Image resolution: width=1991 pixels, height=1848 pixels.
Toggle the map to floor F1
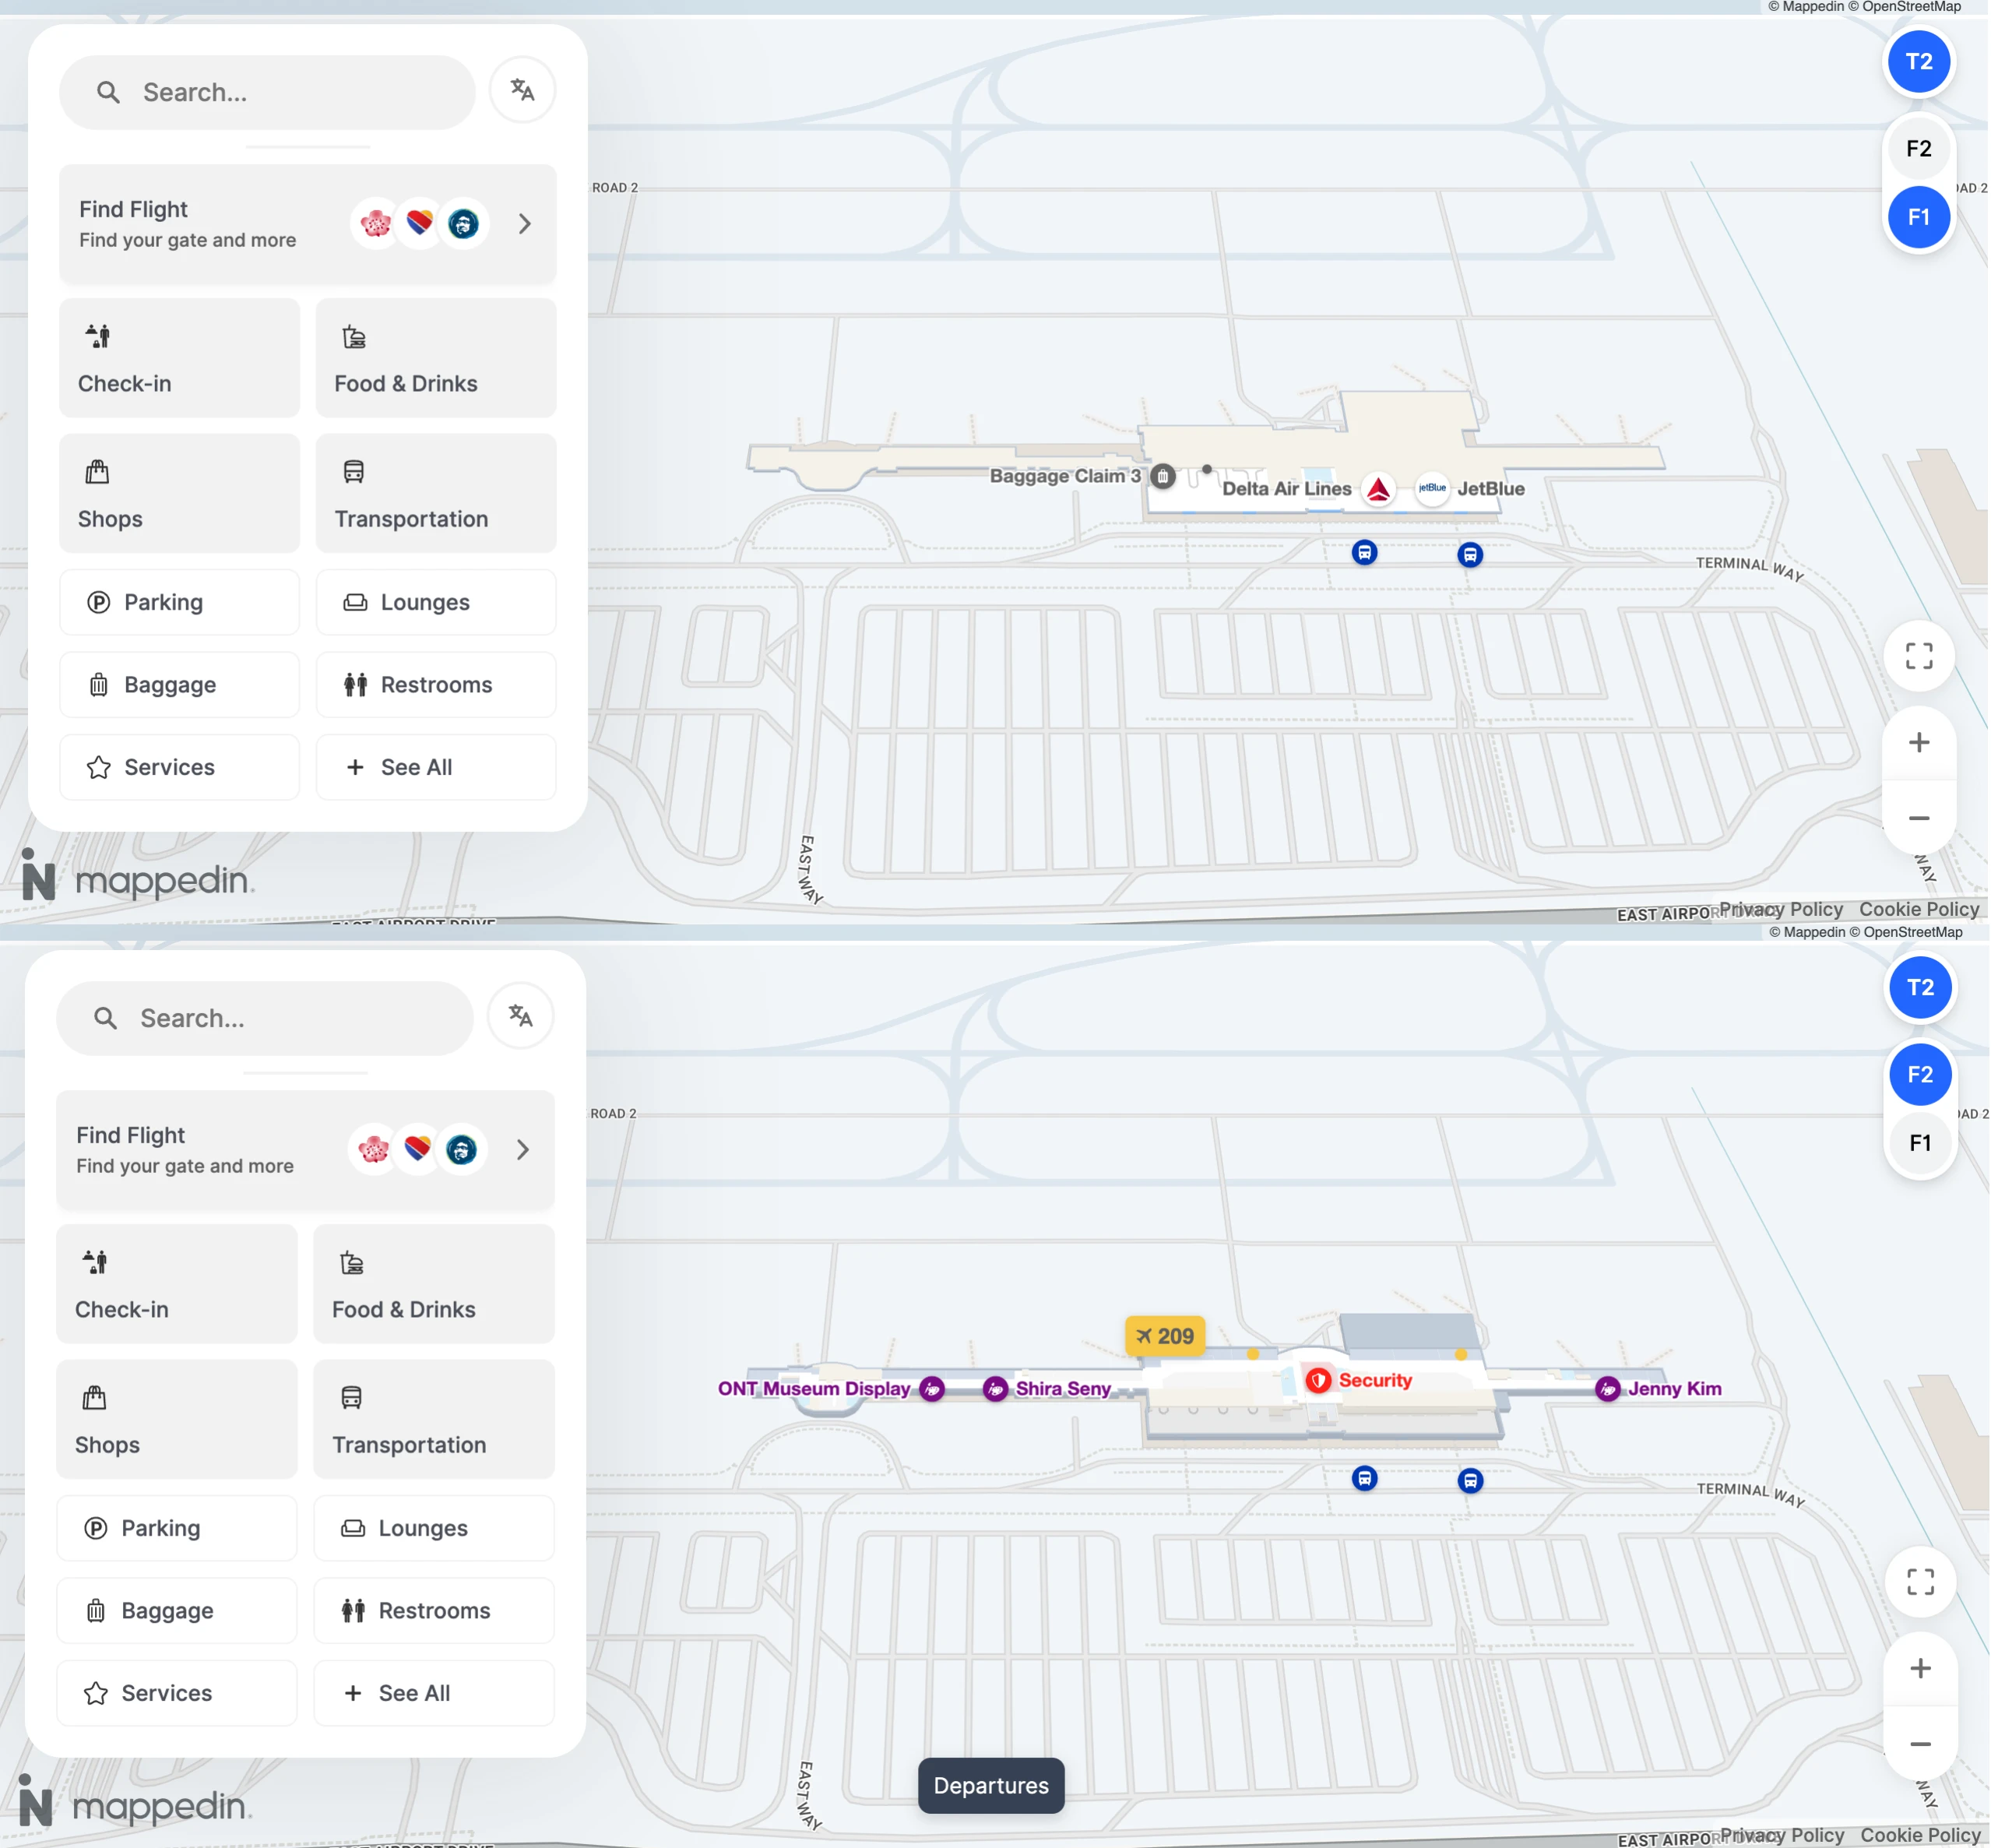pos(1918,216)
